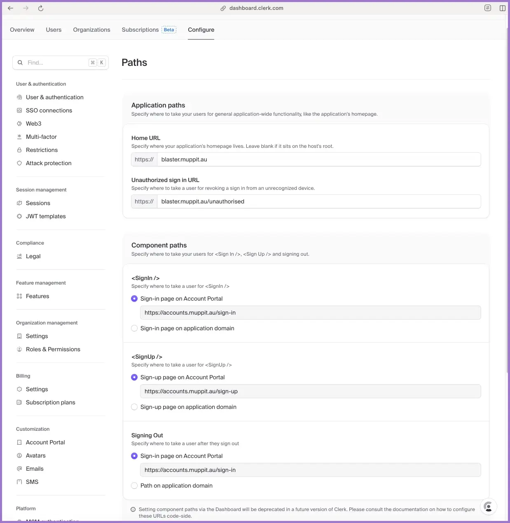
Task: Click the Emails at-sign icon
Action: point(19,469)
